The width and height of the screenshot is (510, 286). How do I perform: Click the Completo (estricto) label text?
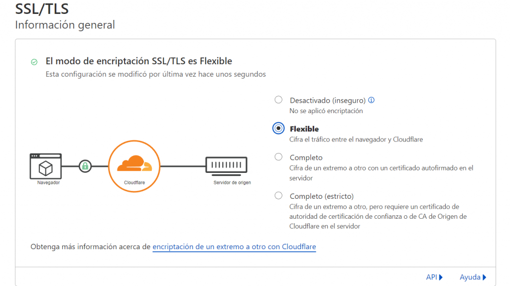tap(321, 196)
